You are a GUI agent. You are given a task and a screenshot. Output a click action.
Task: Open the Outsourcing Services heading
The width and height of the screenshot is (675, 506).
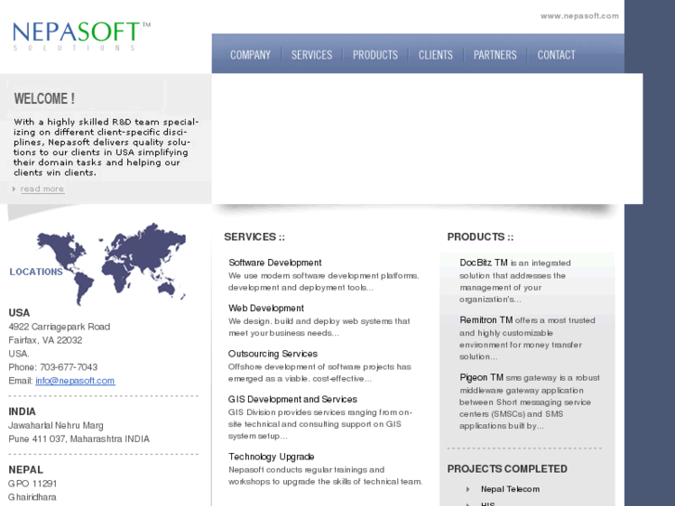click(x=272, y=354)
